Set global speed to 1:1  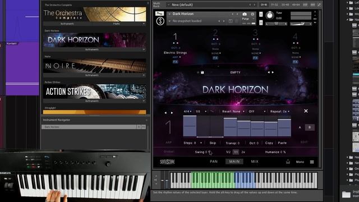[236, 152]
